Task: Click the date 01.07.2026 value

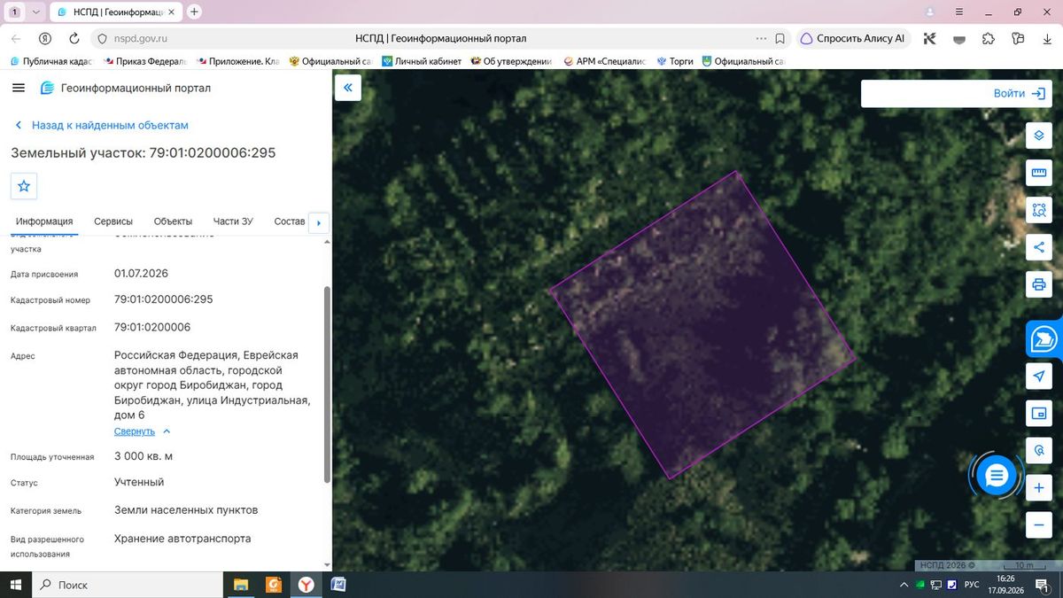Action: (141, 273)
